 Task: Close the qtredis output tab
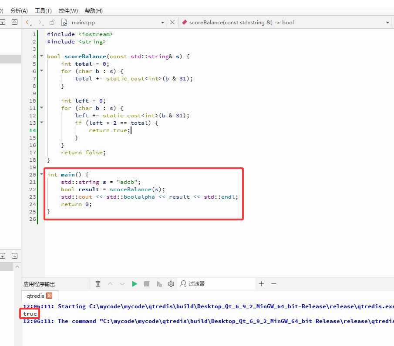click(50, 296)
